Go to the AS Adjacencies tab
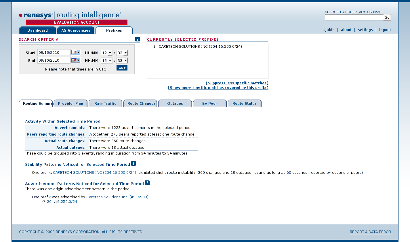Screen dimensions: 410x242 (x=76, y=31)
